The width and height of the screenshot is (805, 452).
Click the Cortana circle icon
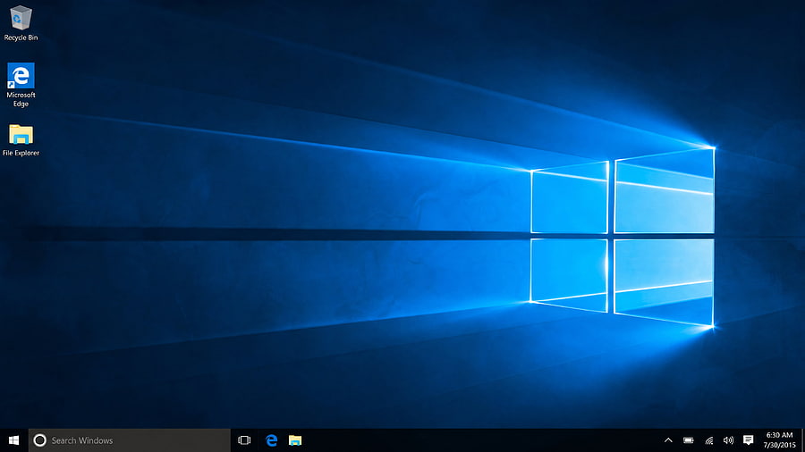coord(39,440)
